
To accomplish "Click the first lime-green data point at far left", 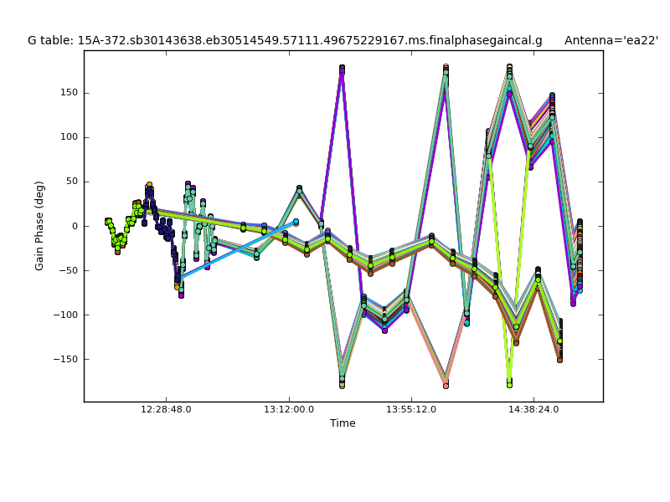I will pyautogui.click(x=107, y=221).
